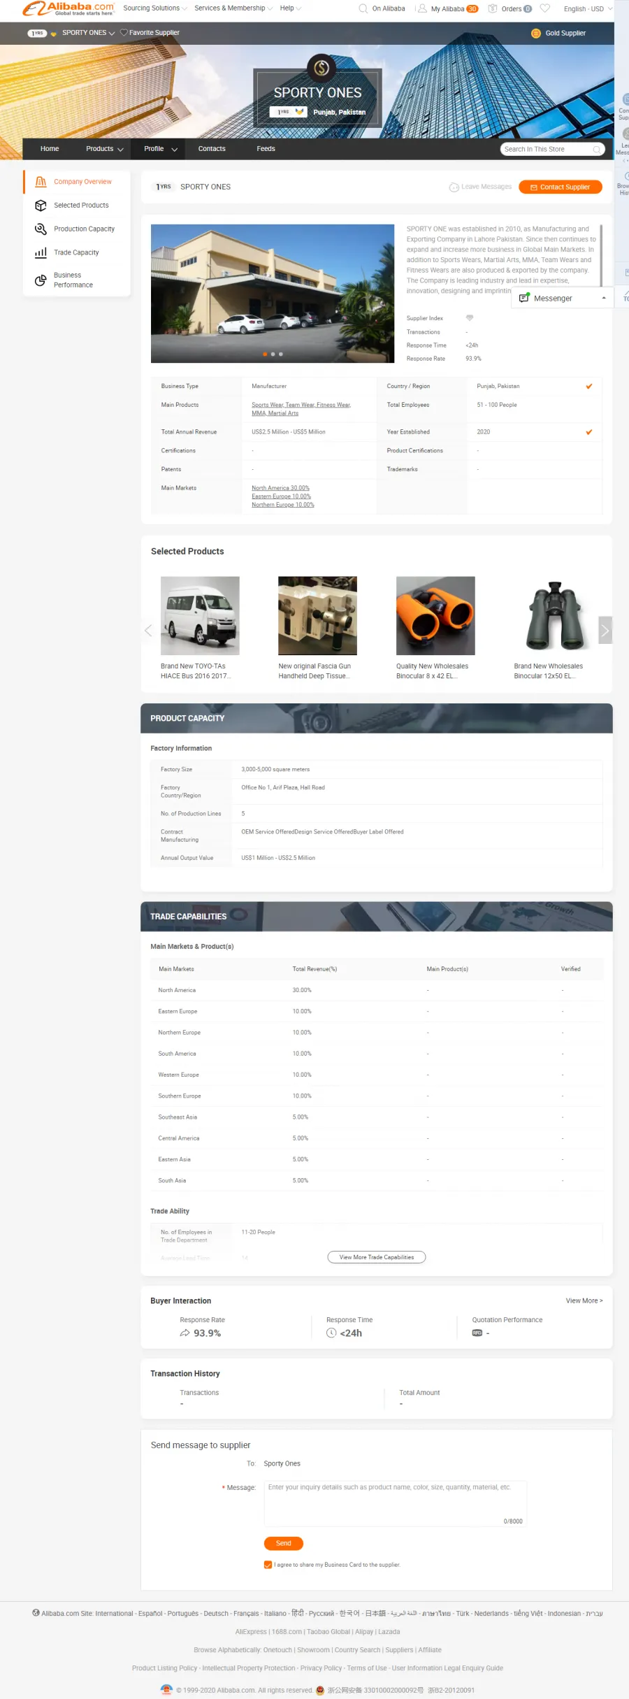629x1699 pixels.
Task: Open the On Alibaba search icon
Action: click(363, 8)
